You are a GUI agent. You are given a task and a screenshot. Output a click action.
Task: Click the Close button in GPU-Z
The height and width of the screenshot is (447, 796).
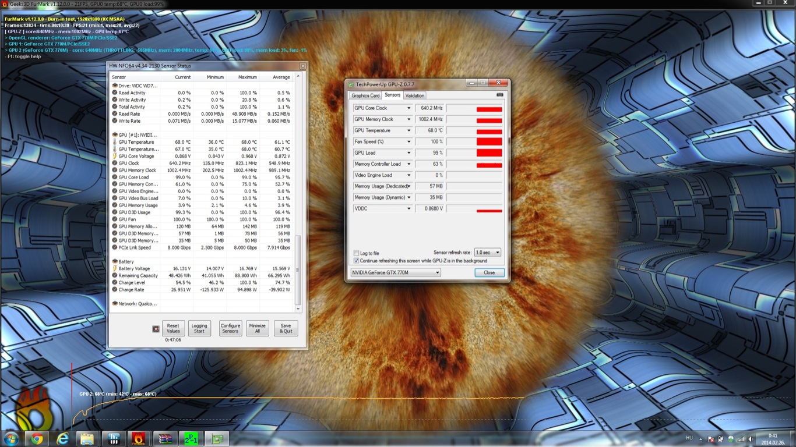489,272
